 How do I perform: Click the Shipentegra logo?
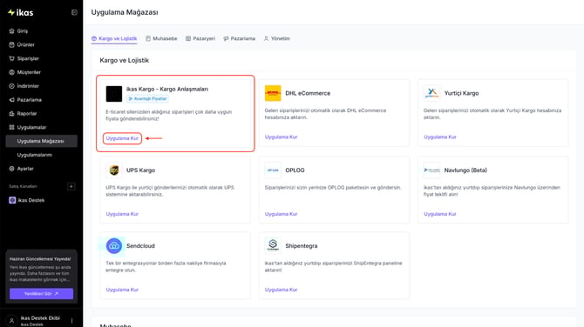click(x=273, y=245)
